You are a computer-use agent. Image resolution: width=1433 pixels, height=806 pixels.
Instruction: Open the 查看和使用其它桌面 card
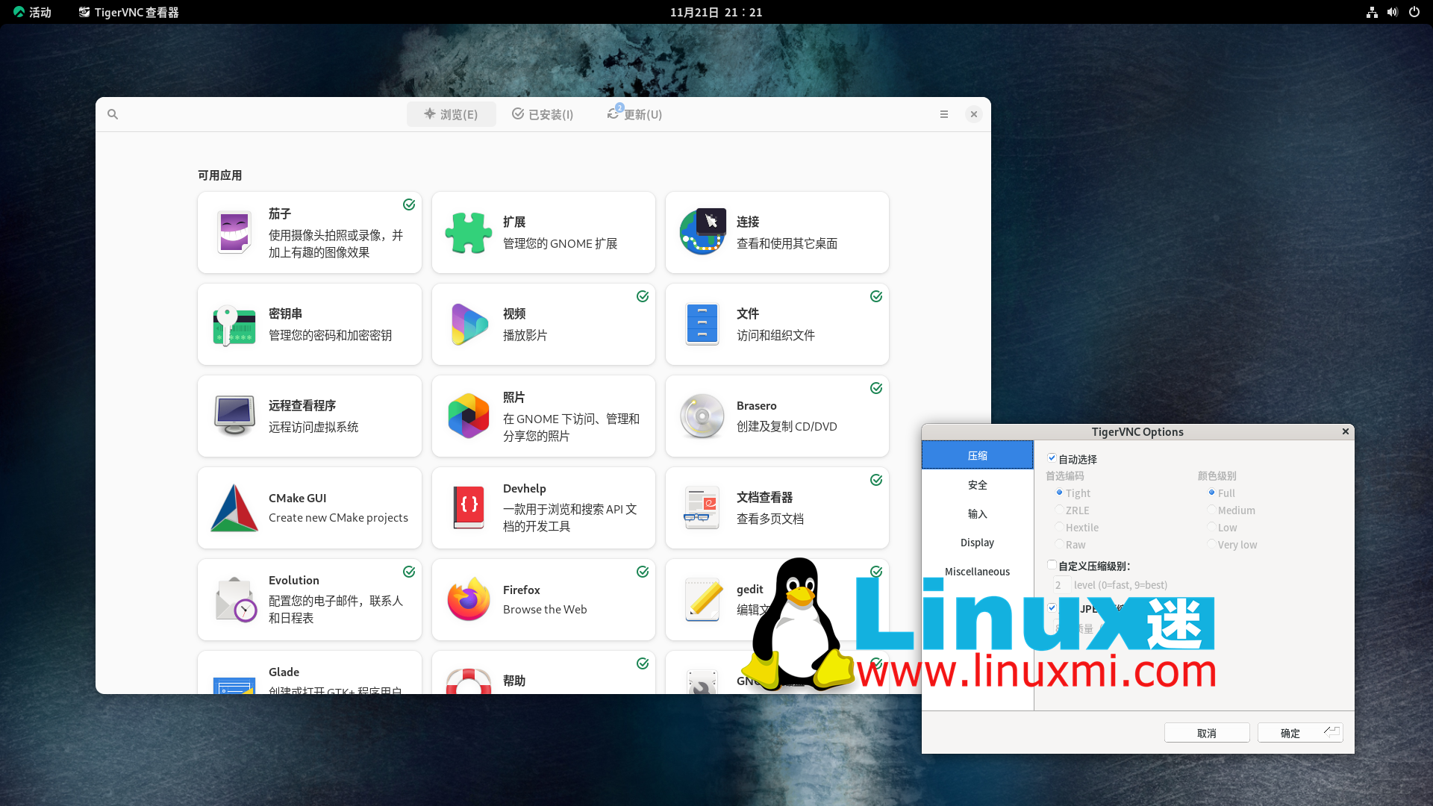point(777,232)
